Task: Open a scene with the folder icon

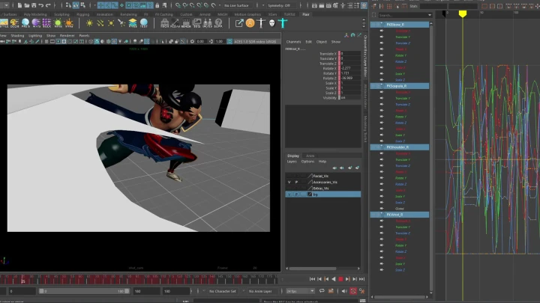Action: click(x=26, y=5)
